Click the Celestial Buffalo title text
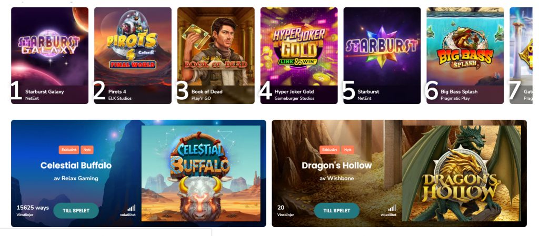Image resolution: width=539 pixels, height=236 pixels. [x=76, y=166]
